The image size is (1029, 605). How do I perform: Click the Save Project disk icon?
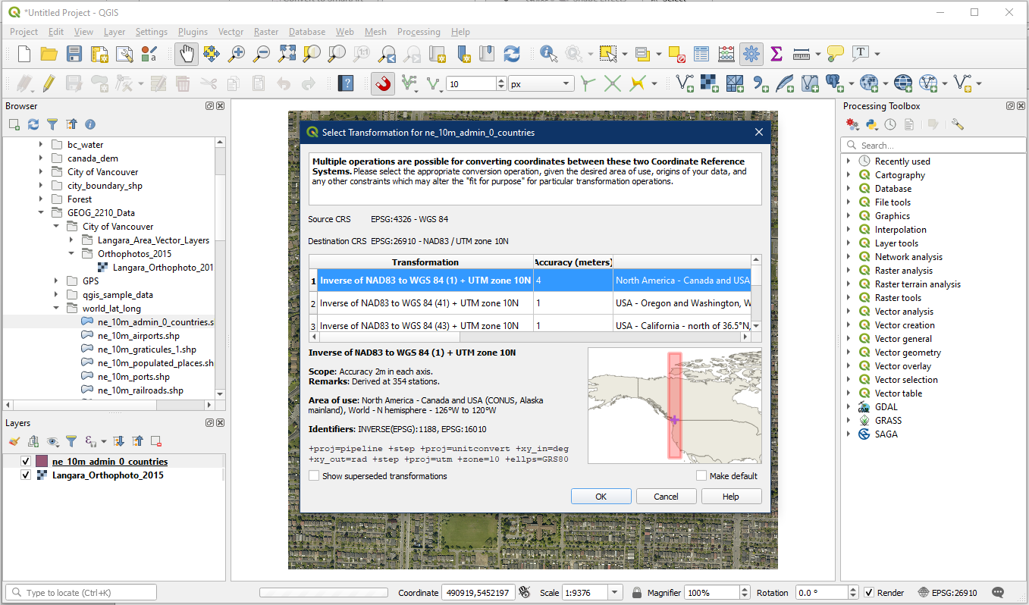74,54
